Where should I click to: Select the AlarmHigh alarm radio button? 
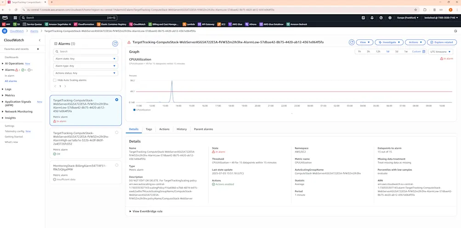point(117,132)
